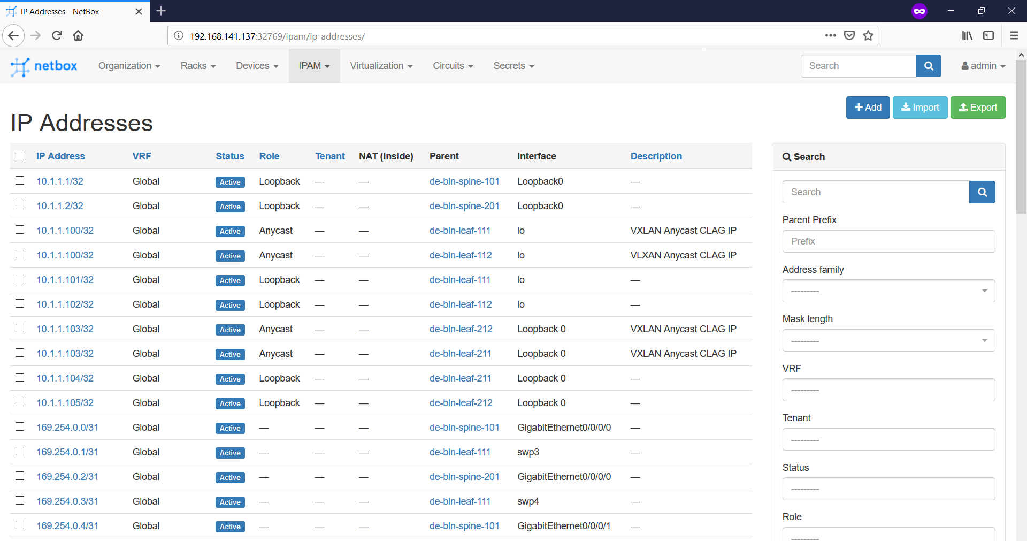Open the admin user dropdown

pos(983,66)
